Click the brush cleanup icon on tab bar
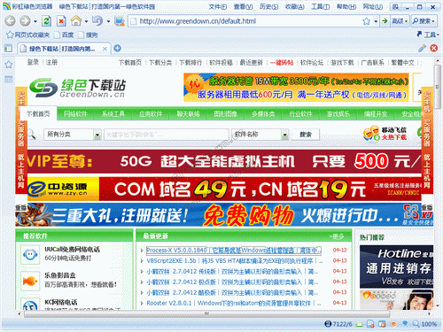 coord(422,48)
